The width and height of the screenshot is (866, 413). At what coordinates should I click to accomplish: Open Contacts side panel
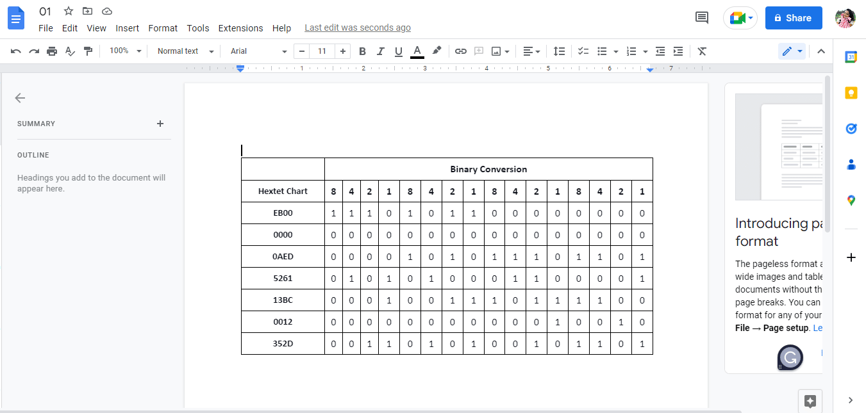point(851,165)
